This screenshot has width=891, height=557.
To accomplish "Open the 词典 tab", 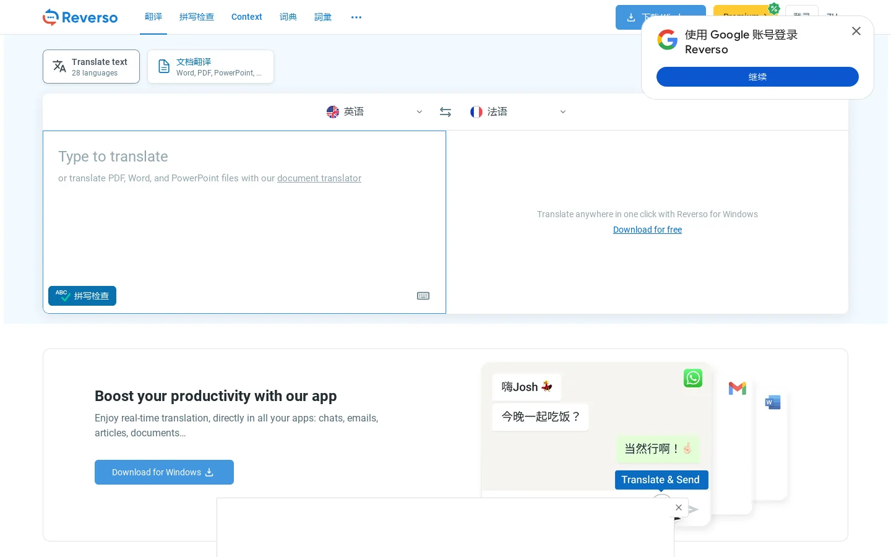I will [288, 17].
